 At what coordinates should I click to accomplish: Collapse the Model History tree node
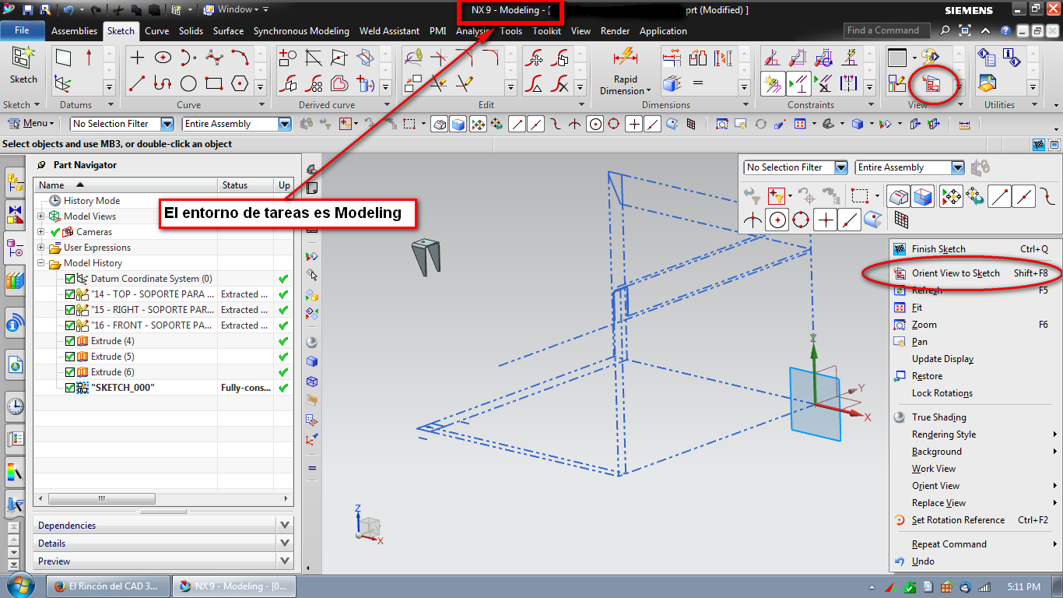pos(41,263)
